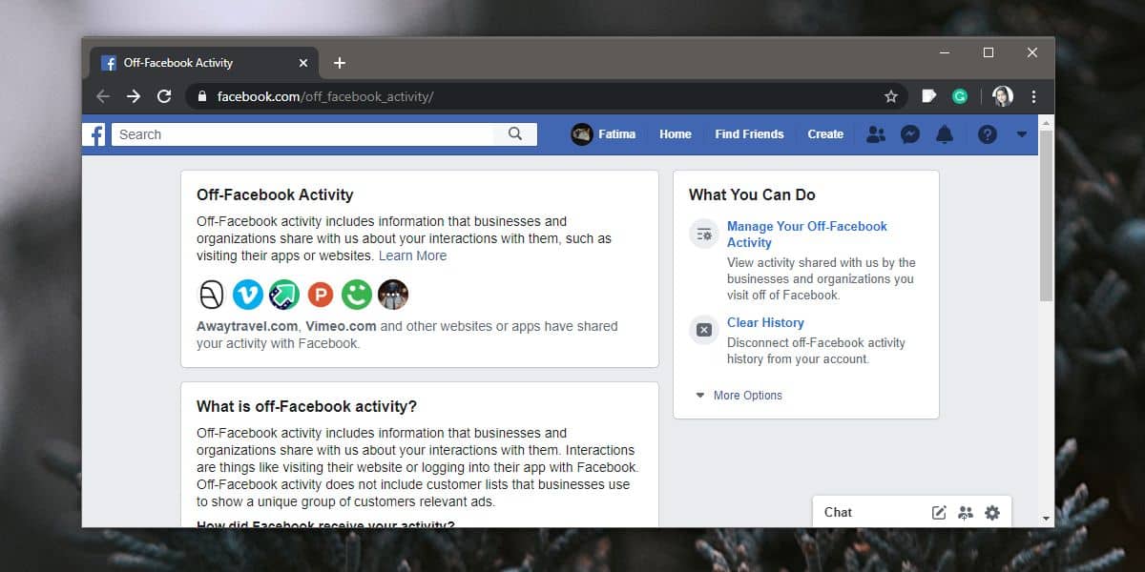The image size is (1145, 572).
Task: Click the Chrome extension tag icon
Action: point(929,96)
